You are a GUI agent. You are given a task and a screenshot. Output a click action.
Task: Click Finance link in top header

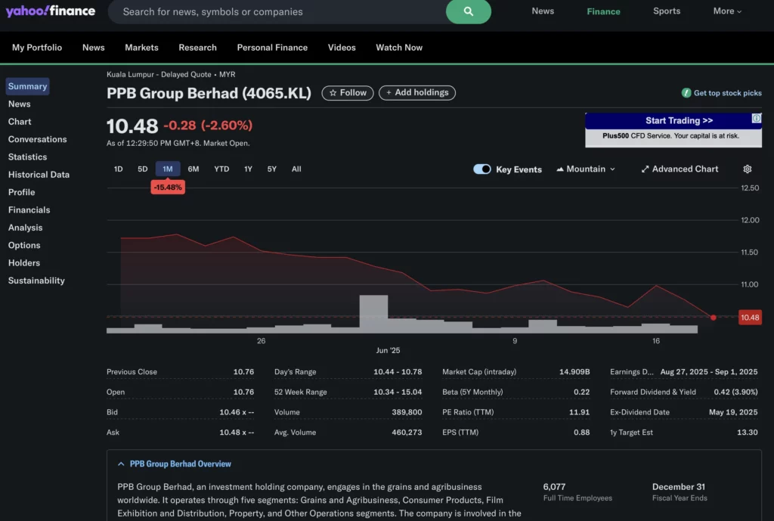coord(603,11)
